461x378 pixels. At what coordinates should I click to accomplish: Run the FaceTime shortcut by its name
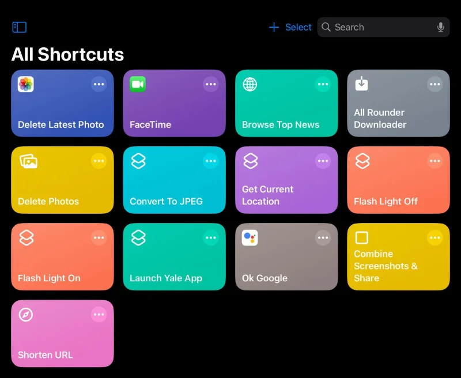[150, 124]
